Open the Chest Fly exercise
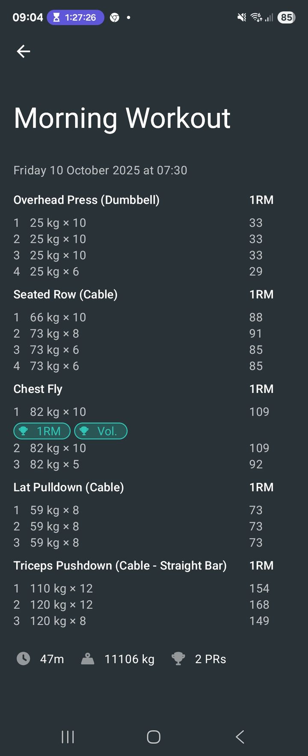This screenshot has width=308, height=756. coord(38,389)
